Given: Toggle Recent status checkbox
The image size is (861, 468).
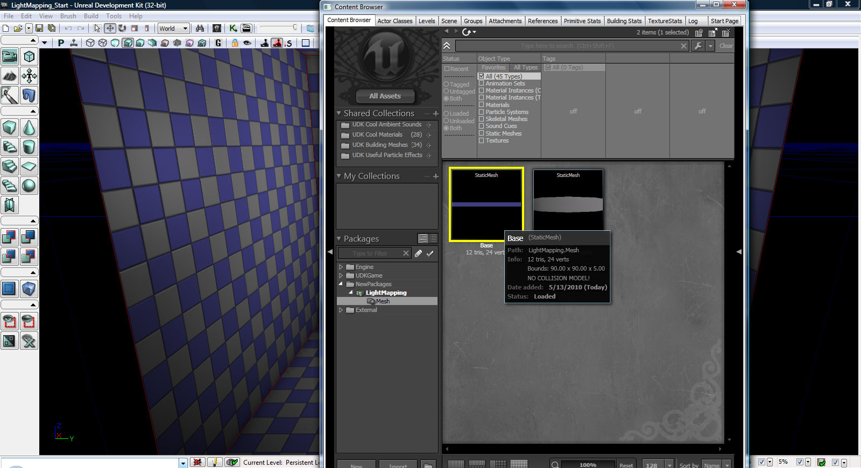Looking at the screenshot, I should (447, 69).
